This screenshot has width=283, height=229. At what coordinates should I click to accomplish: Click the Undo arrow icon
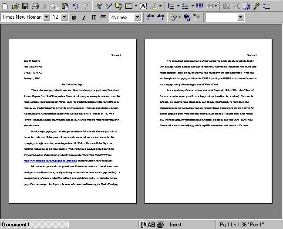[75, 6]
